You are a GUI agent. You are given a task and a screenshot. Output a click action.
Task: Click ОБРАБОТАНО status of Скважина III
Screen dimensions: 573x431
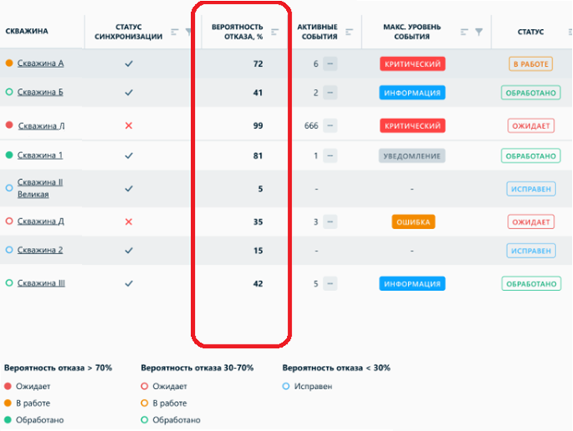pyautogui.click(x=532, y=284)
